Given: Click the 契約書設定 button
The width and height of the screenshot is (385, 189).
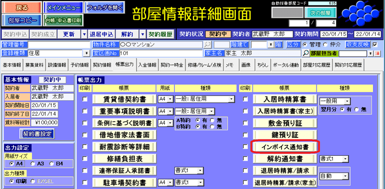Looking at the screenshot, I should [x=38, y=134].
